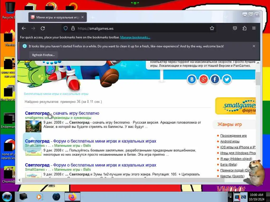Show site security lock information
This screenshot has width=270, height=202.
point(73,28)
